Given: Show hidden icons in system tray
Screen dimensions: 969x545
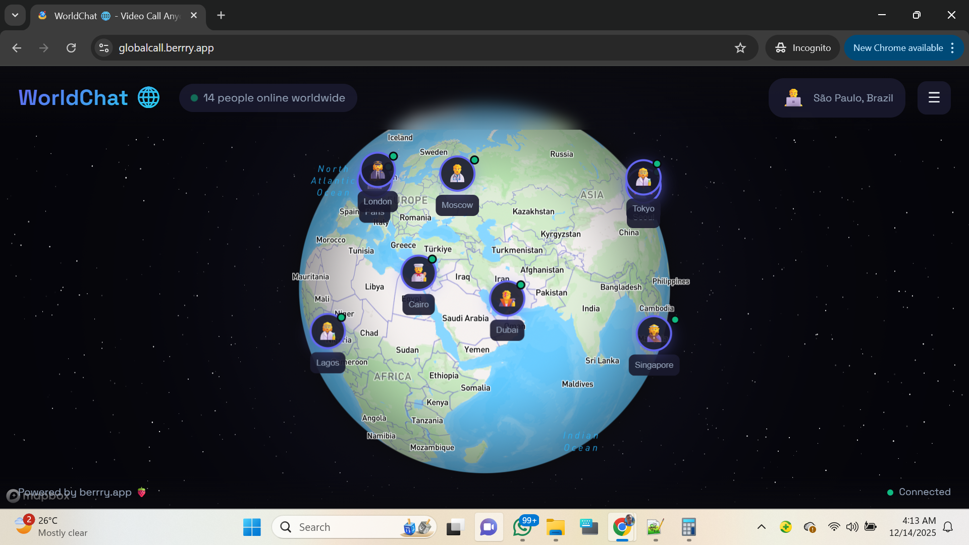Looking at the screenshot, I should [761, 527].
